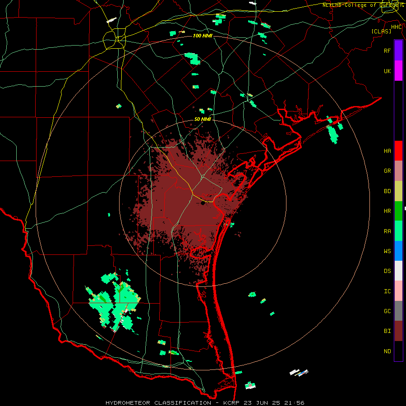Select the "IC" legend label
This screenshot has height=406, width=406.
pos(387,291)
